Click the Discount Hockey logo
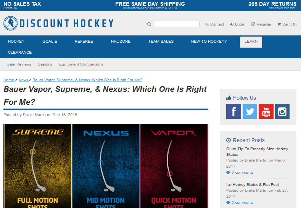 (58, 23)
